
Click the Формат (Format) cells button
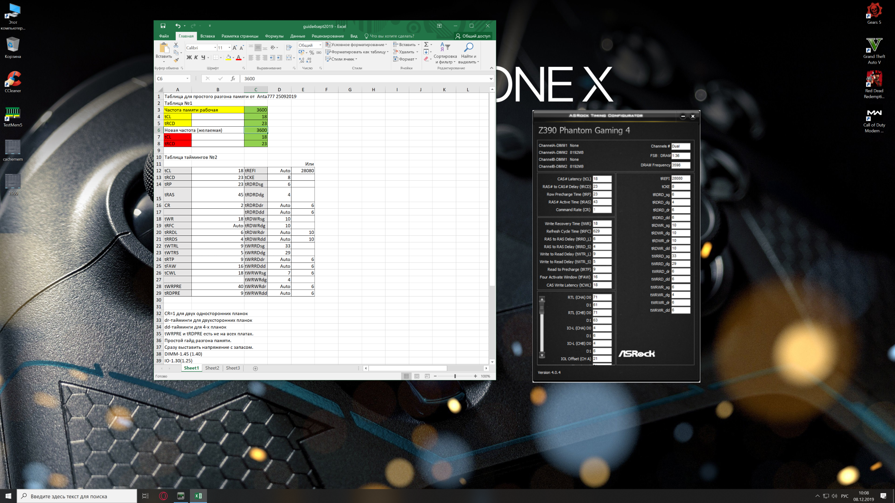(x=405, y=59)
